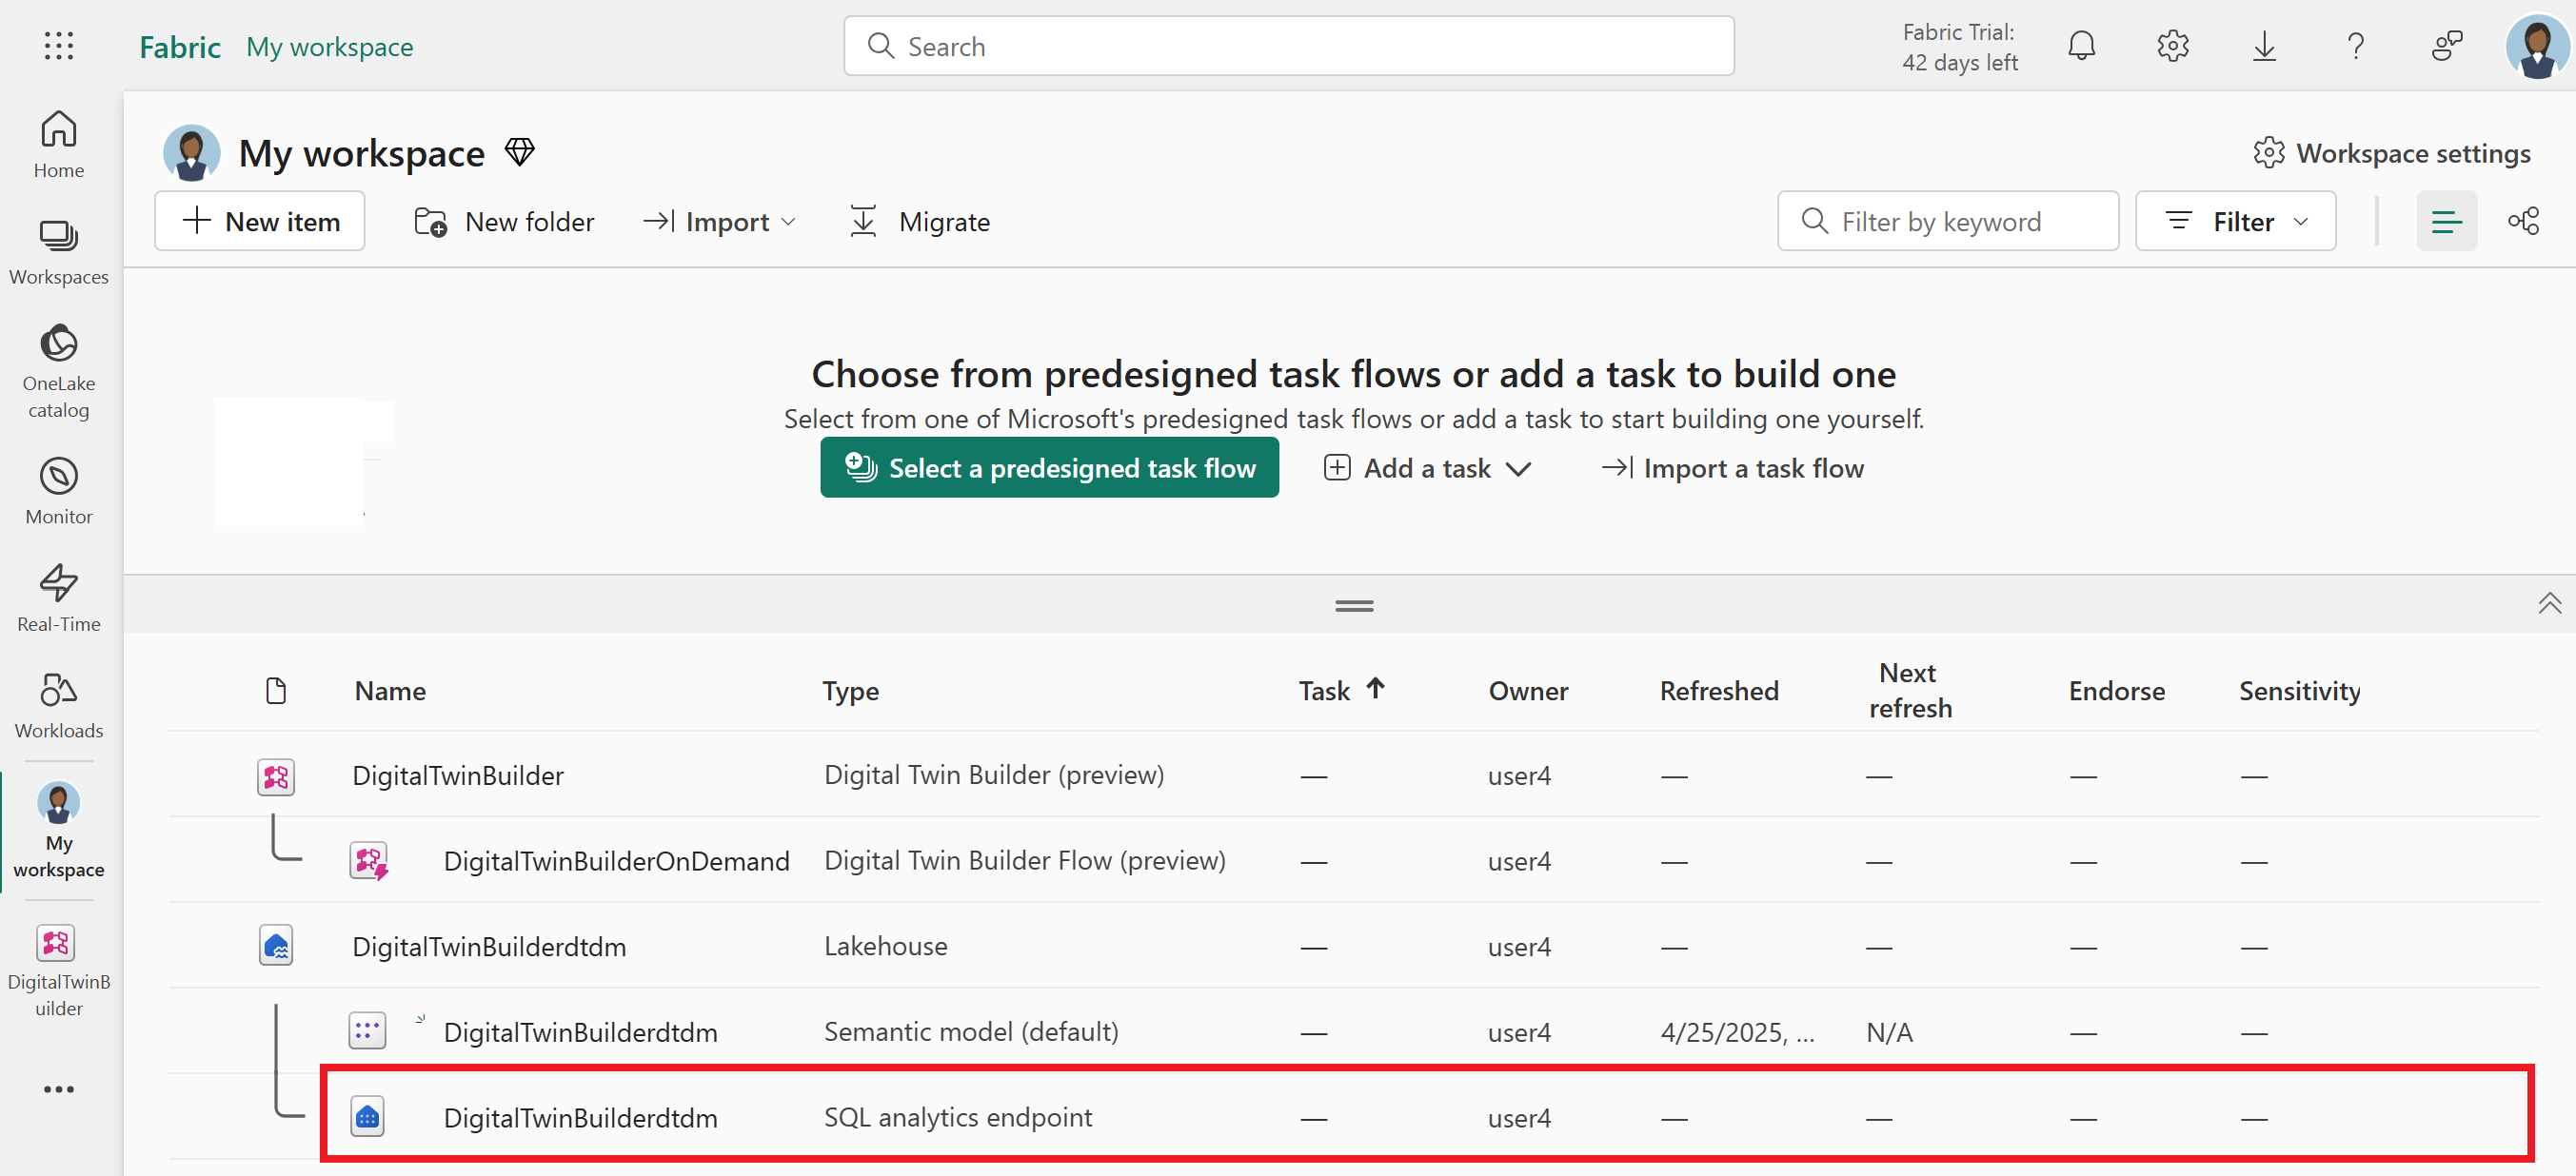The width and height of the screenshot is (2576, 1176).
Task: Open DigitalTwinBuilderdtdm Lakehouse item
Action: click(x=489, y=948)
